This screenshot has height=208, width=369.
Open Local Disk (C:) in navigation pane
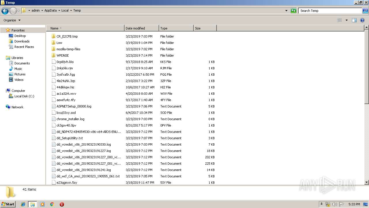click(x=24, y=96)
